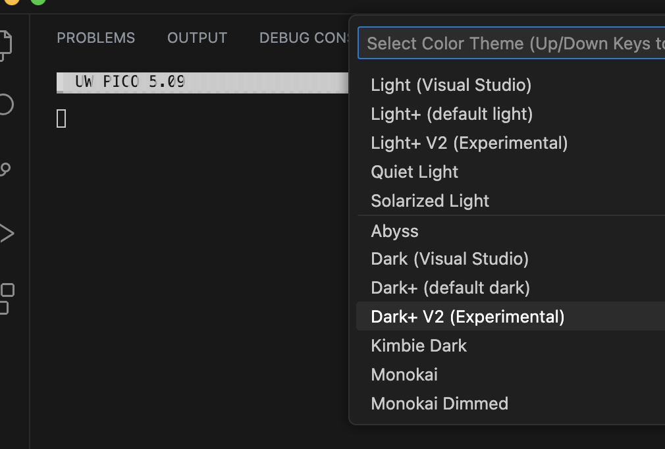Switch to the PROBLEMS tab

pos(95,38)
